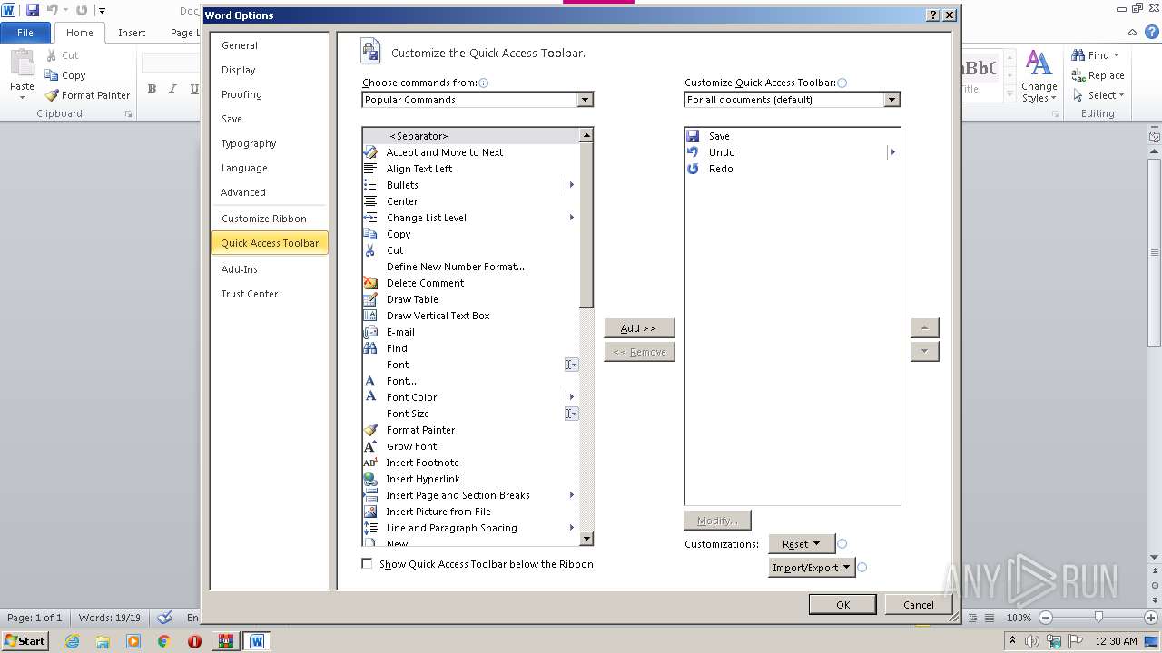This screenshot has width=1162, height=653.
Task: Open the Font combo box indicator
Action: pos(572,365)
